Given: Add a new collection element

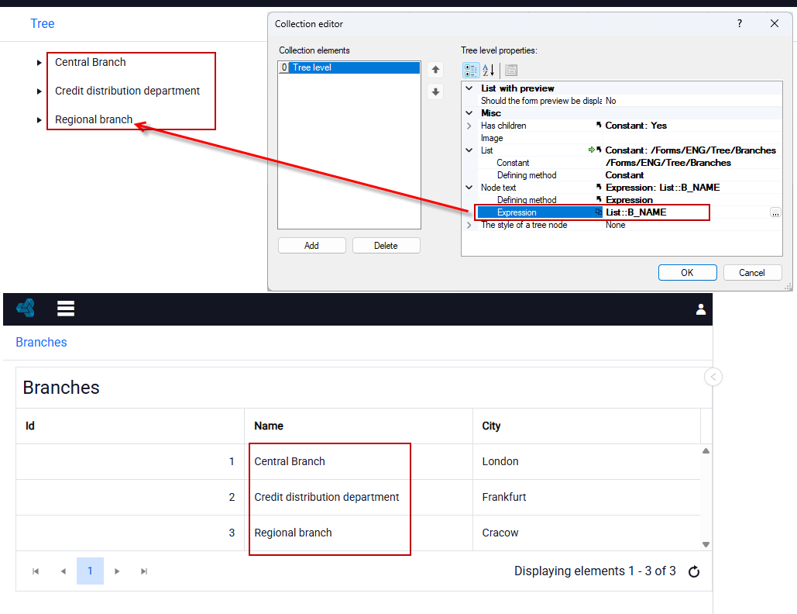Looking at the screenshot, I should point(311,246).
